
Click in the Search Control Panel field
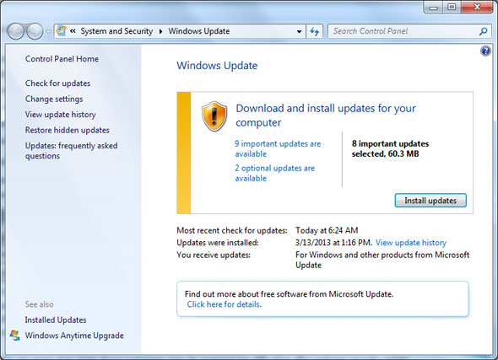click(x=403, y=31)
